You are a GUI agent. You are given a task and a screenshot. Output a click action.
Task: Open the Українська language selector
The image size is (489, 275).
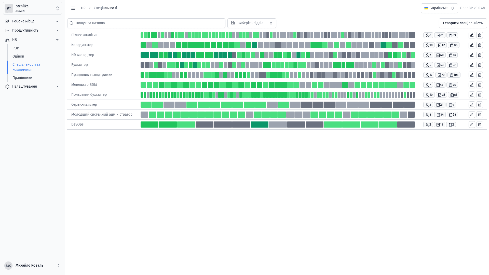tap(439, 8)
